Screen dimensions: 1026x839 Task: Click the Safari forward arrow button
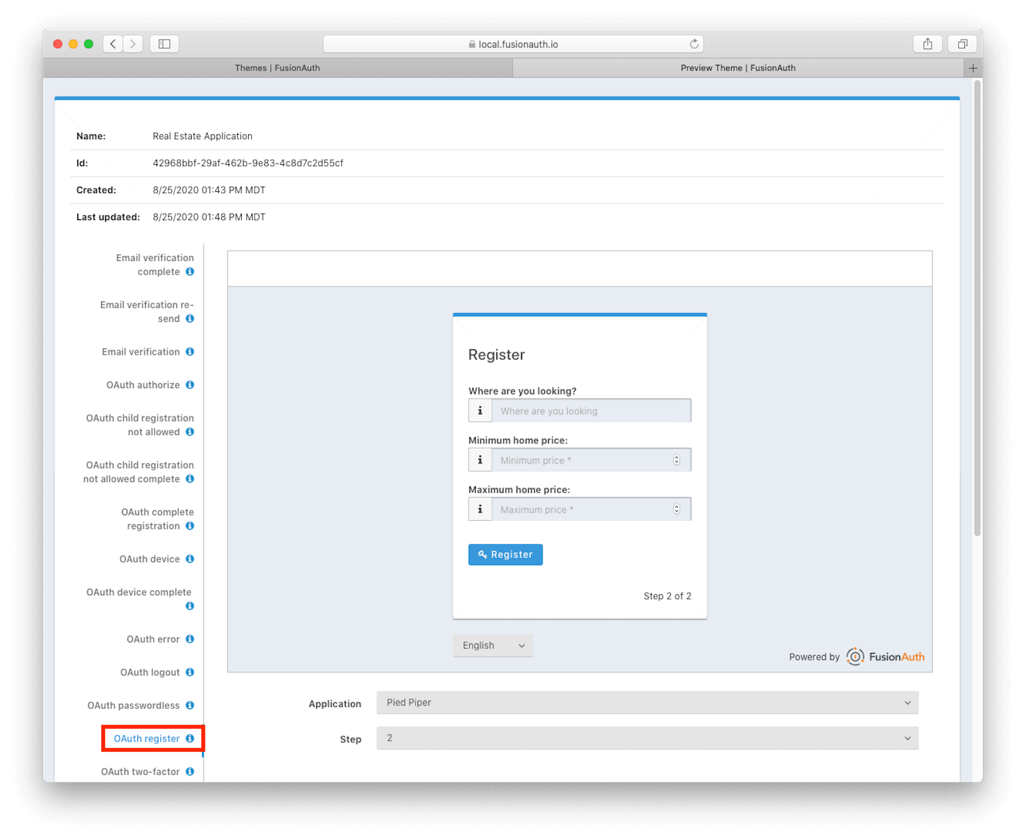coord(133,44)
